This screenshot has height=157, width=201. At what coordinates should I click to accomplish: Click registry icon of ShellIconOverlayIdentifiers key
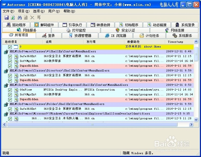[x=6, y=114]
